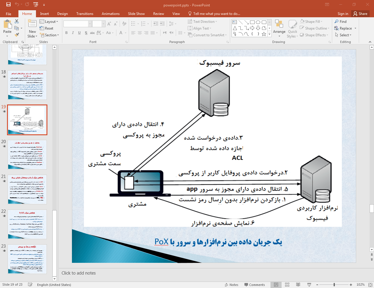
Task: Click Fit slide to current window icon
Action: [x=370, y=284]
